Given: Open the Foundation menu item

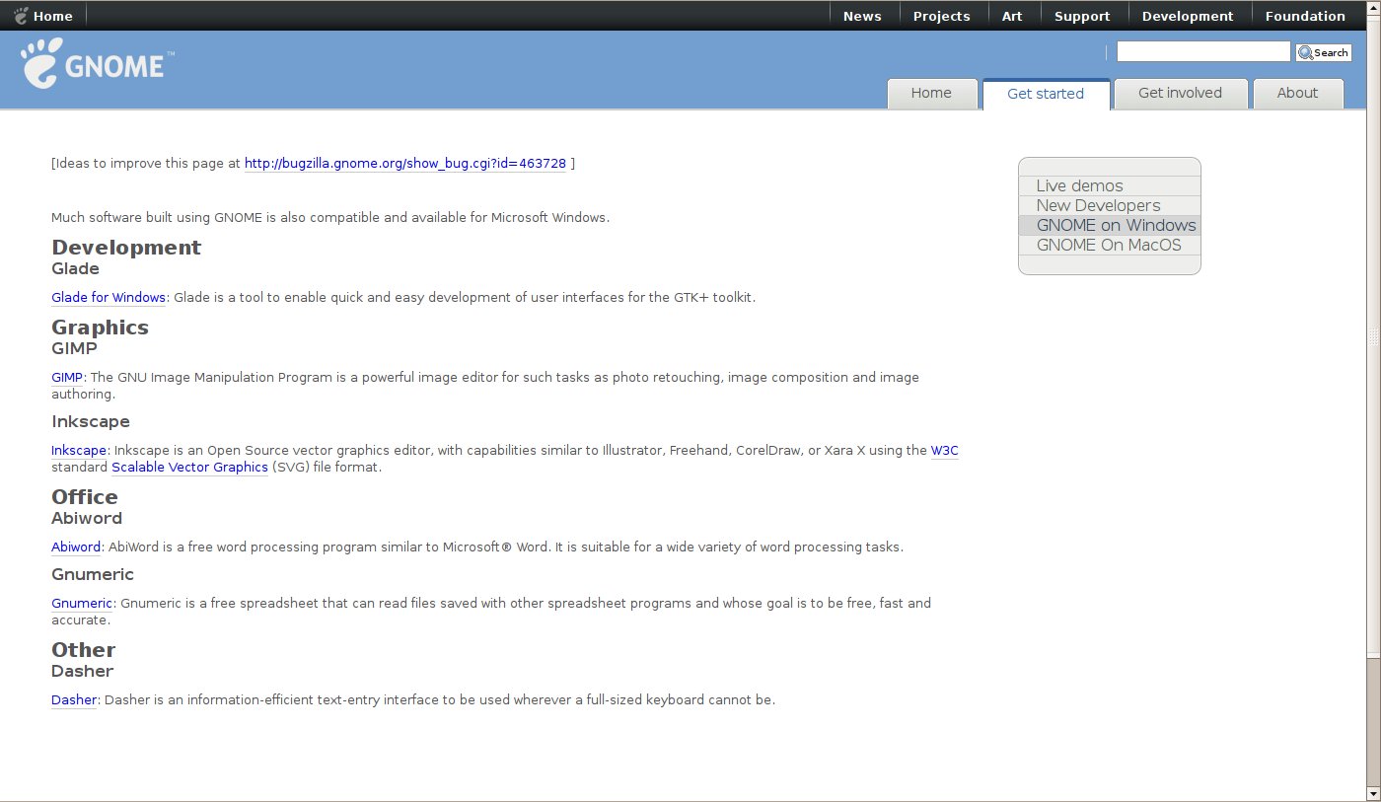Looking at the screenshot, I should 1305,16.
